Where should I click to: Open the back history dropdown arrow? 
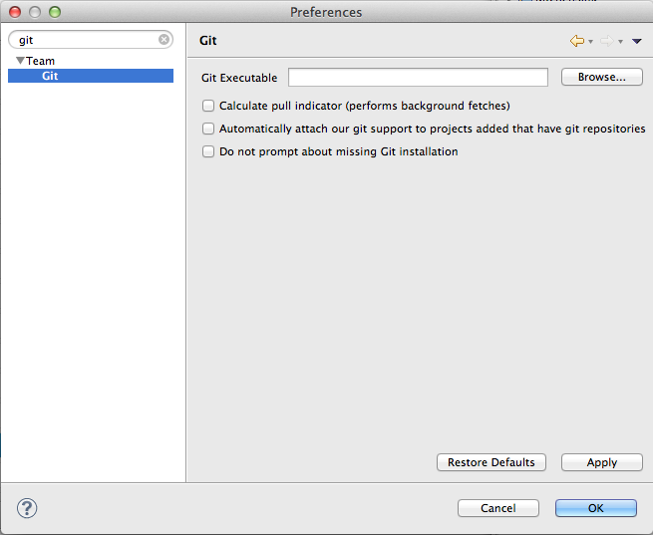(590, 41)
